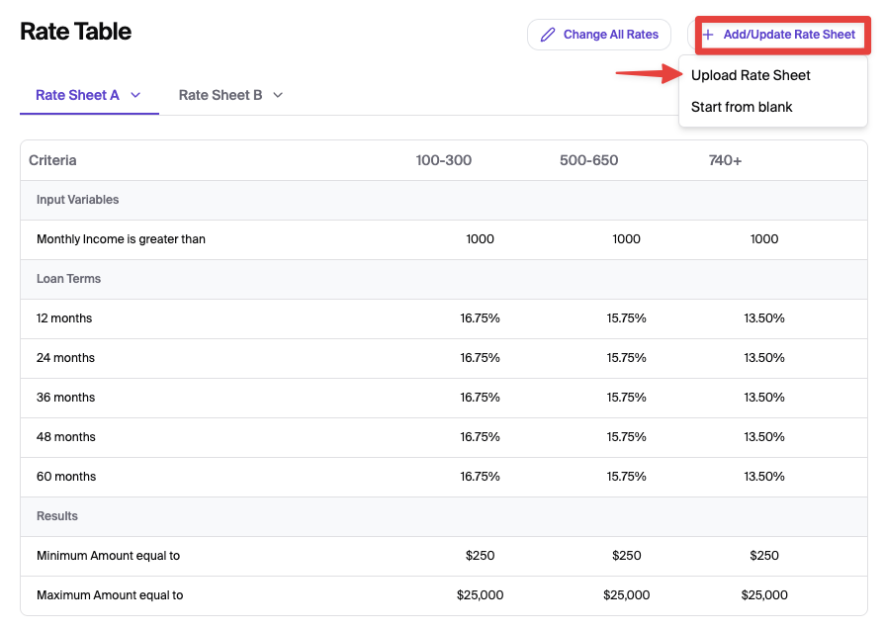Click the pencil icon in Change All Rates
884x631 pixels.
pos(548,35)
